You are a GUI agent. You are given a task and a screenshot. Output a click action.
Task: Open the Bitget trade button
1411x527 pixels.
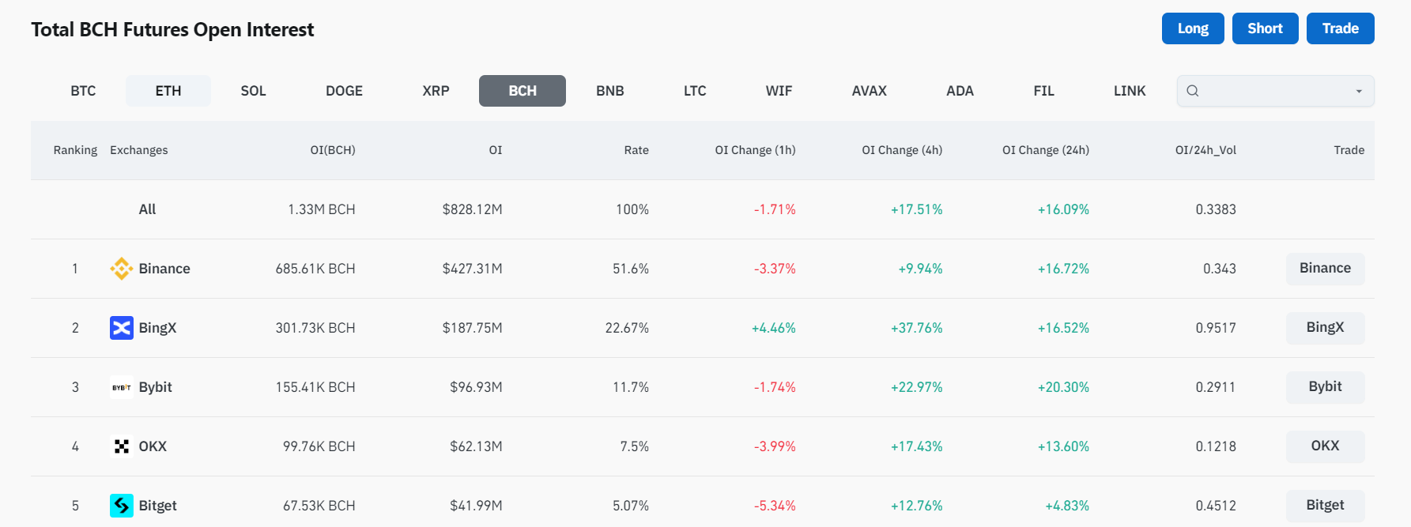click(1326, 506)
